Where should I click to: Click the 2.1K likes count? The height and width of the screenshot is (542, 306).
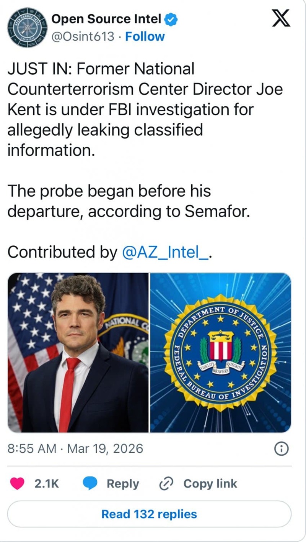[x=47, y=483]
